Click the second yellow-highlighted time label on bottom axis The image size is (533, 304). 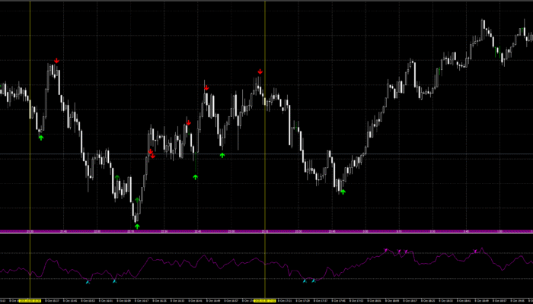click(264, 301)
